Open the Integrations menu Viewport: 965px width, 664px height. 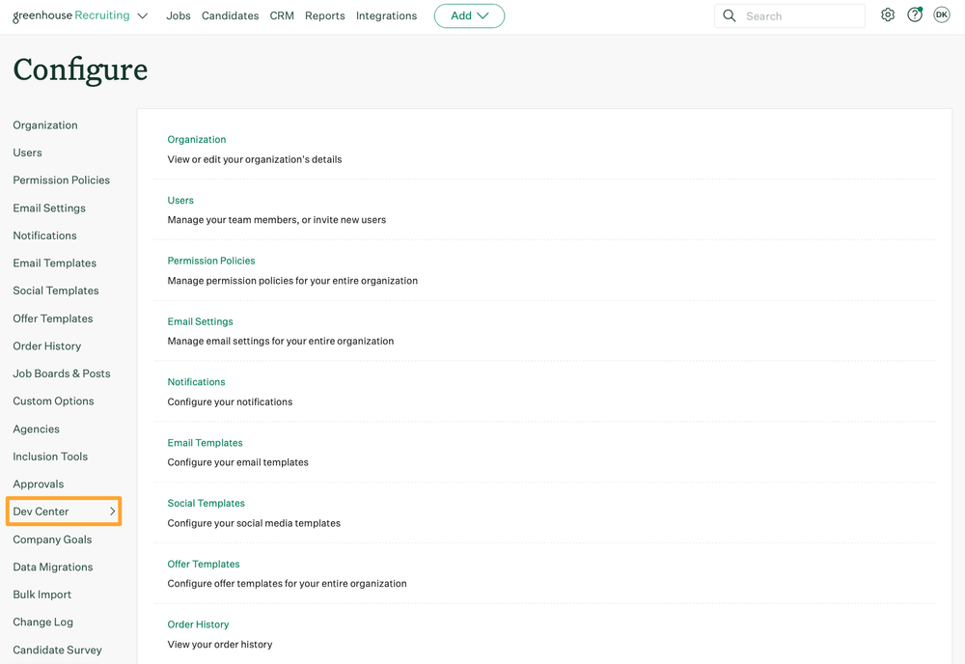pos(385,15)
